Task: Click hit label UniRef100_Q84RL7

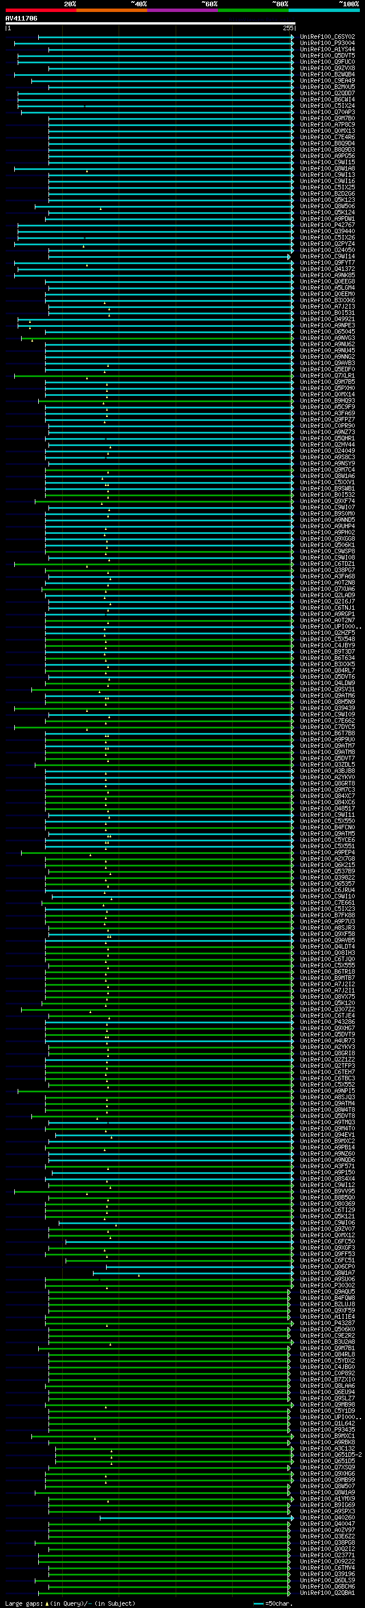Action: (327, 670)
